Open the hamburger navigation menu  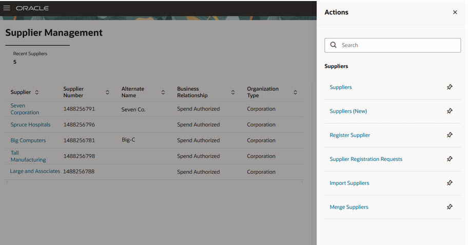coord(7,8)
